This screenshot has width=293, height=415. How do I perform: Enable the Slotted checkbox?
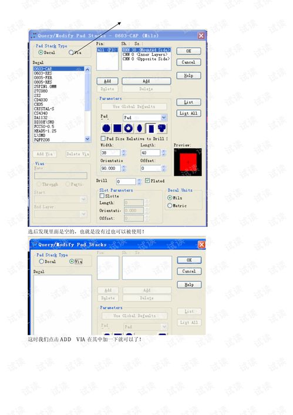coord(102,196)
